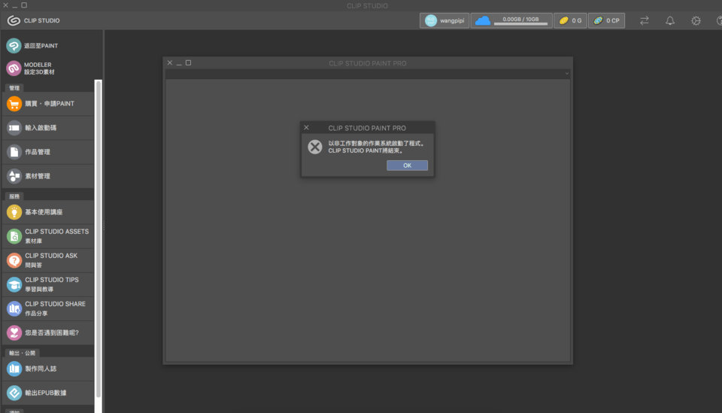Open settings gear icon
The width and height of the screenshot is (722, 413).
(696, 20)
